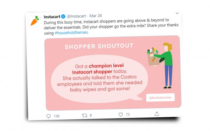Click the blue verified badge
The image size is (210, 131).
point(63,16)
